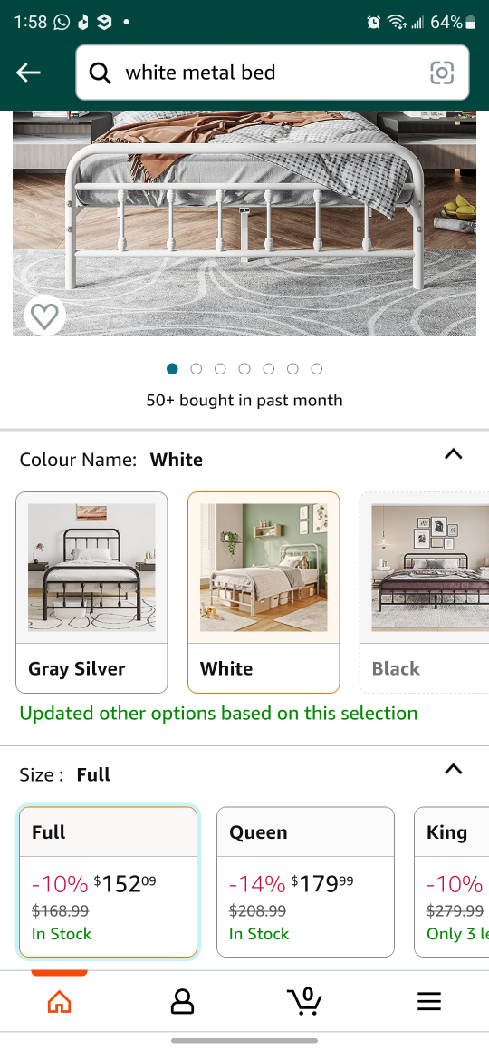The image size is (489, 1050).
Task: Jump to last image carousel dot
Action: 317,369
